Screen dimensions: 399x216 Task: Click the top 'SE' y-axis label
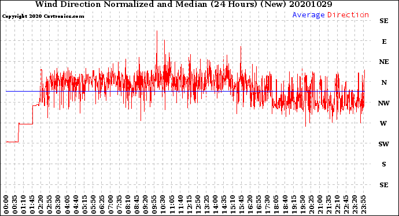click(384, 21)
